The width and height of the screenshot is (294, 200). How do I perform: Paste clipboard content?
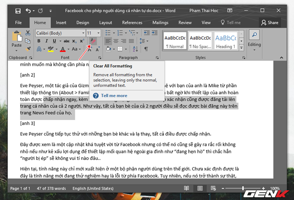pyautogui.click(x=17, y=37)
